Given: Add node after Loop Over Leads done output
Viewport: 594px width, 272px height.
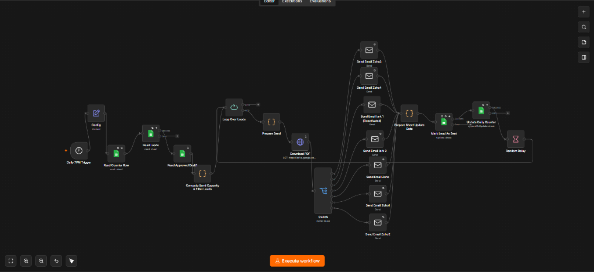Looking at the screenshot, I should [258, 104].
